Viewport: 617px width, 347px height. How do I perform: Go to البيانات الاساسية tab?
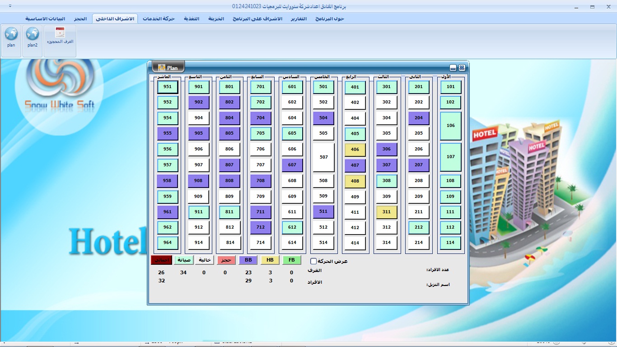45,19
